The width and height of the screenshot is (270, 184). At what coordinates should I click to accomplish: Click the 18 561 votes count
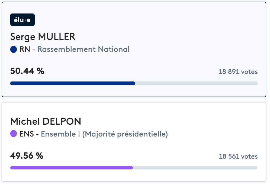coord(238,156)
